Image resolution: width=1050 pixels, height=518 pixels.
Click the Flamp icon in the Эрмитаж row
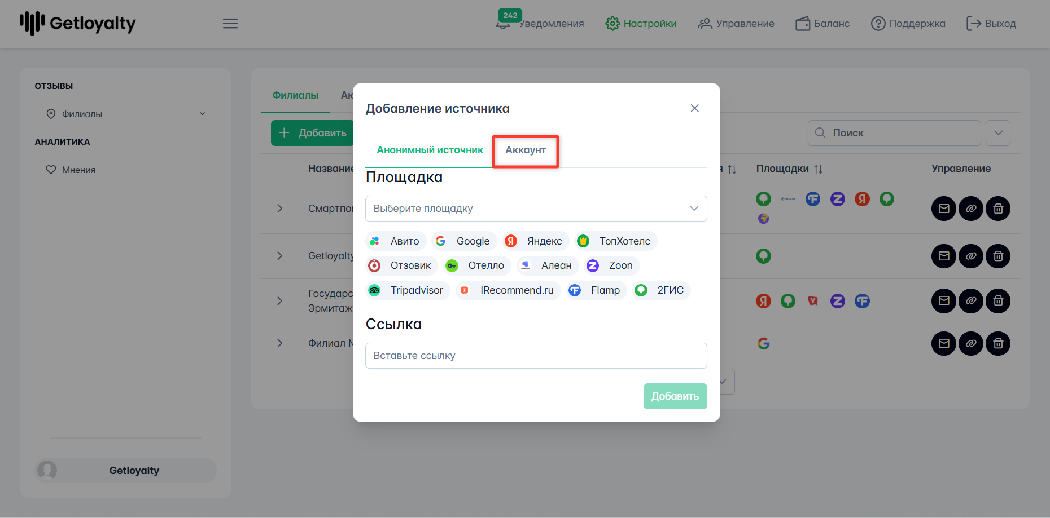862,301
